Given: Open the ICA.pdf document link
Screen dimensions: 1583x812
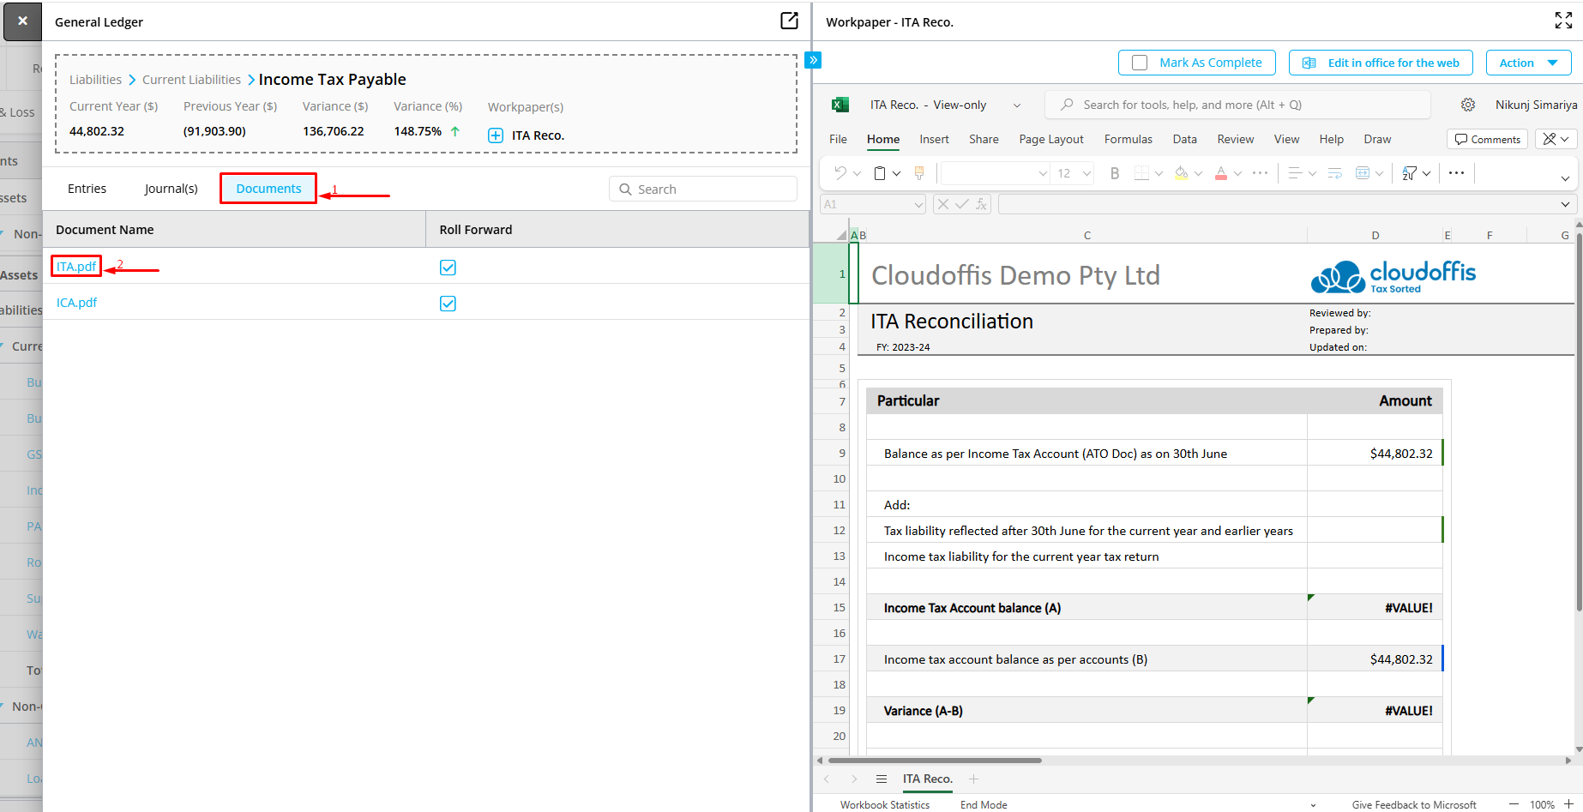Looking at the screenshot, I should point(76,303).
